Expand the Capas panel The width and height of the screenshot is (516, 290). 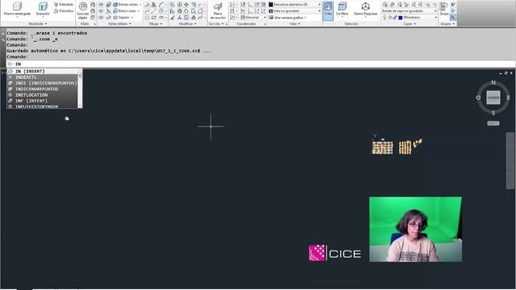[410, 23]
